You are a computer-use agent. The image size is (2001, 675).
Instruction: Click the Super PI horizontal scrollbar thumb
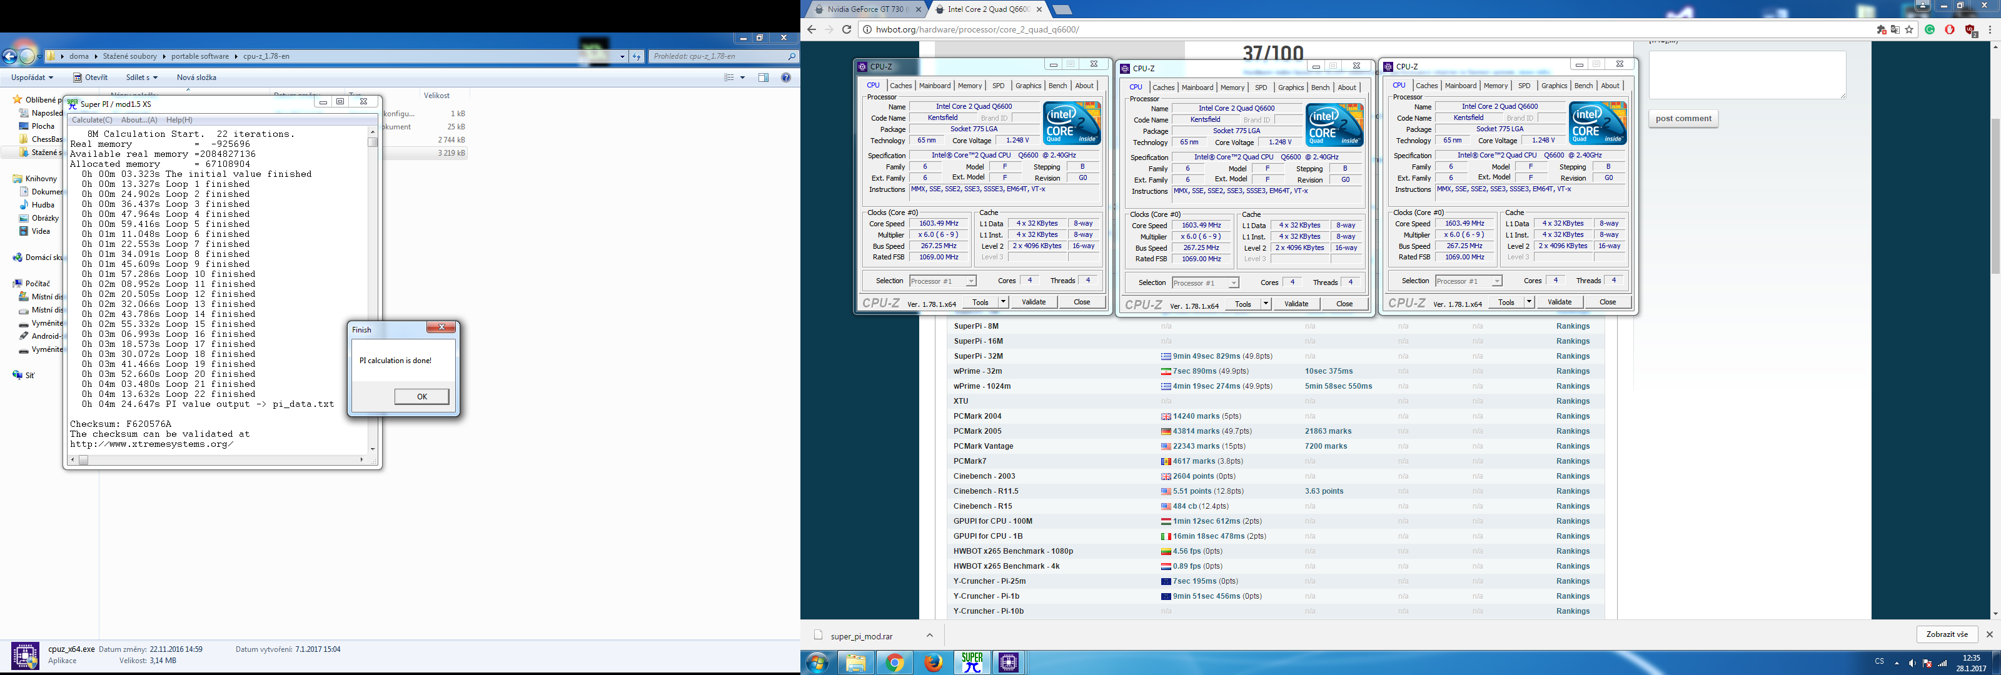click(x=83, y=460)
